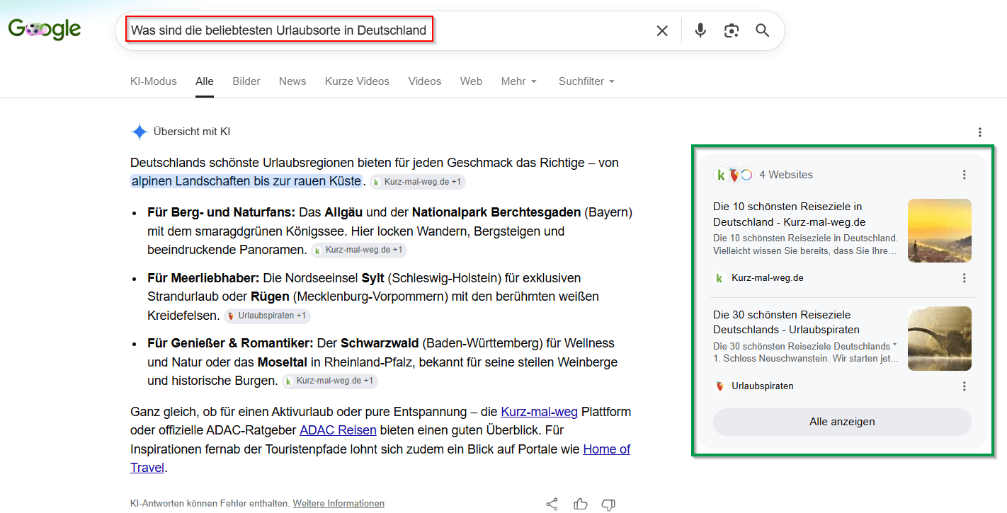
Task: Open options menu for Urlaubspiraten source
Action: (x=964, y=386)
